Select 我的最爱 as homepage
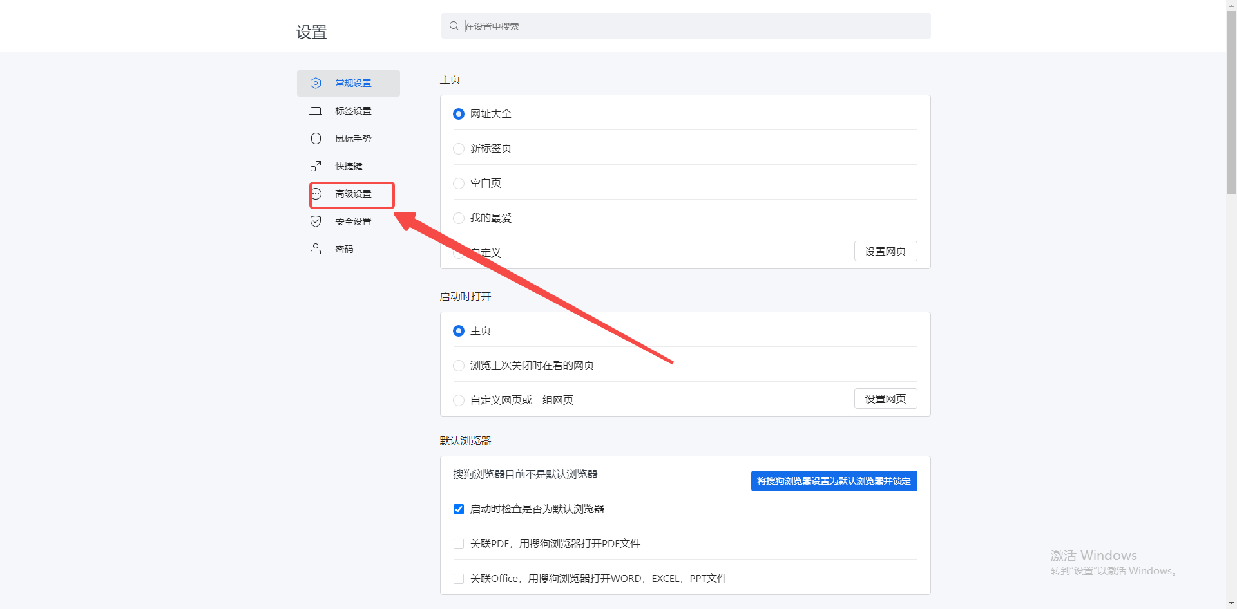 [x=459, y=218]
